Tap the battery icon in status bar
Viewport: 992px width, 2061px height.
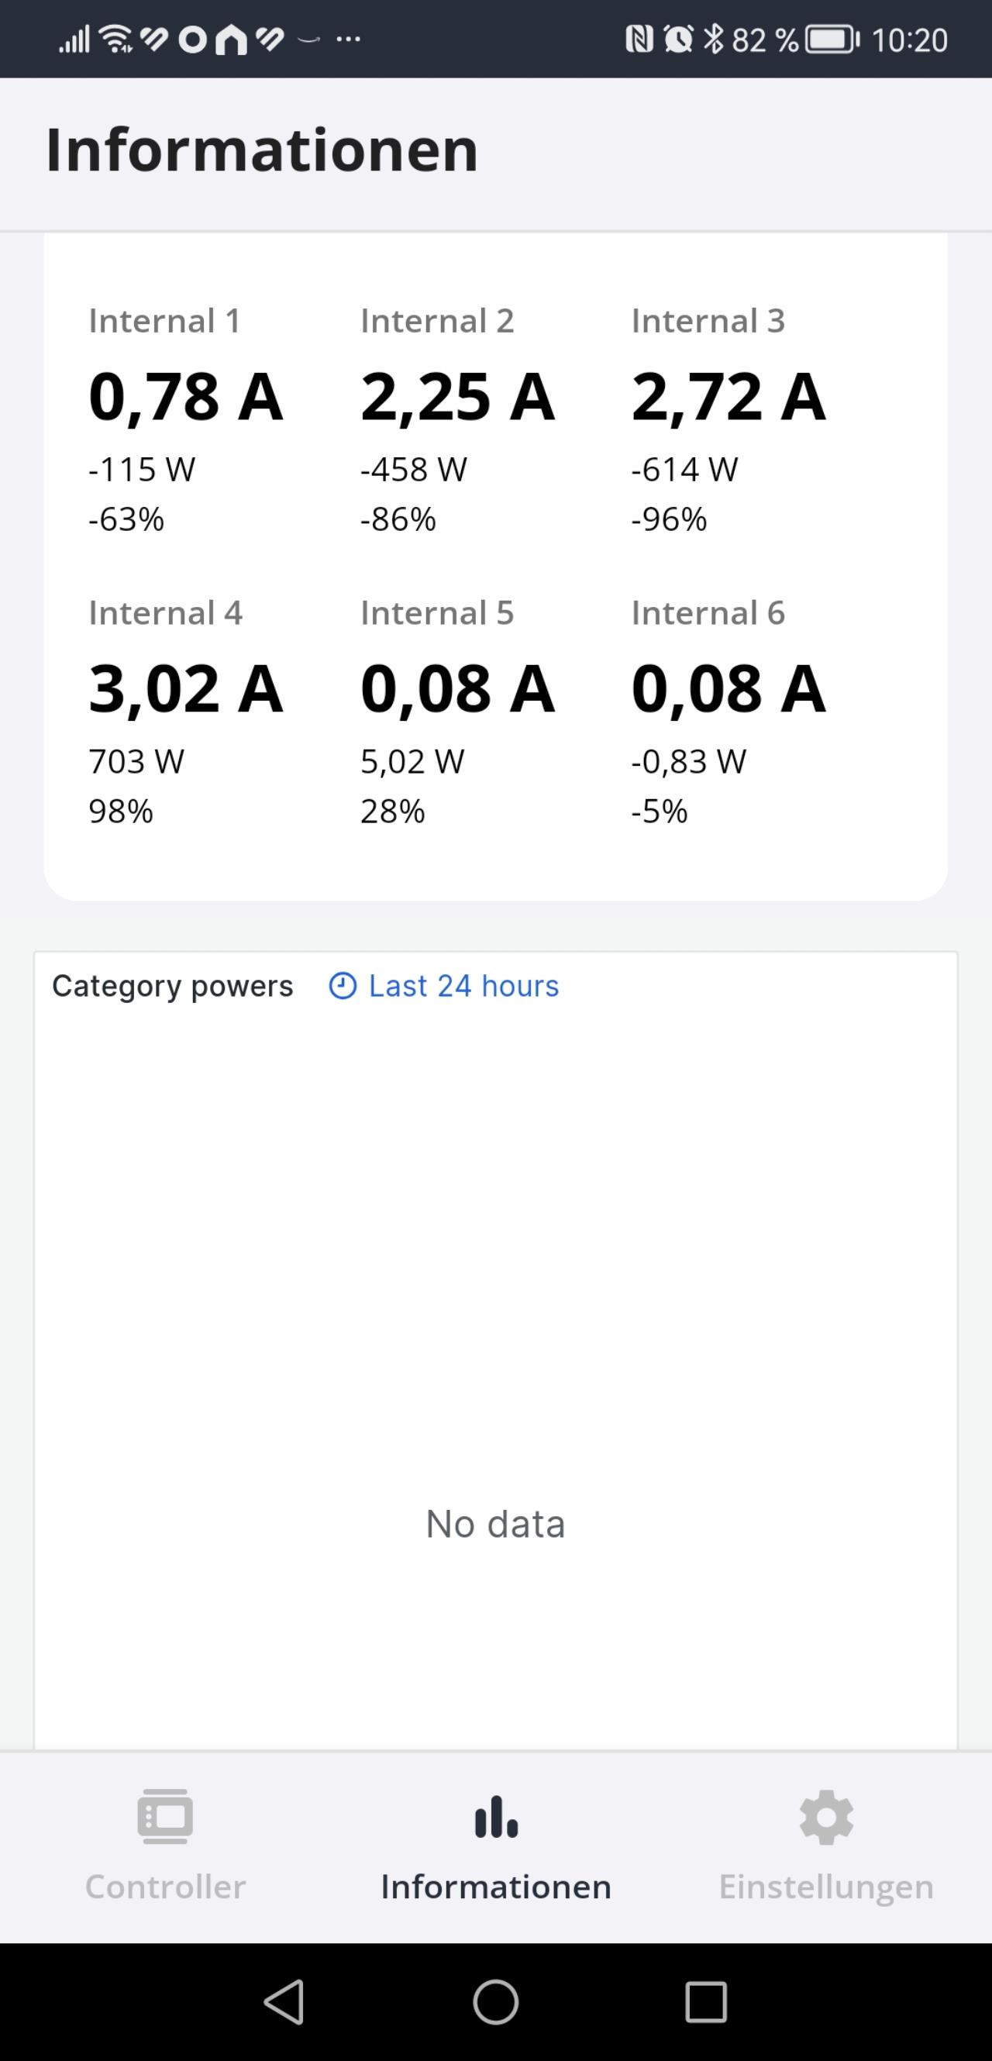click(832, 40)
